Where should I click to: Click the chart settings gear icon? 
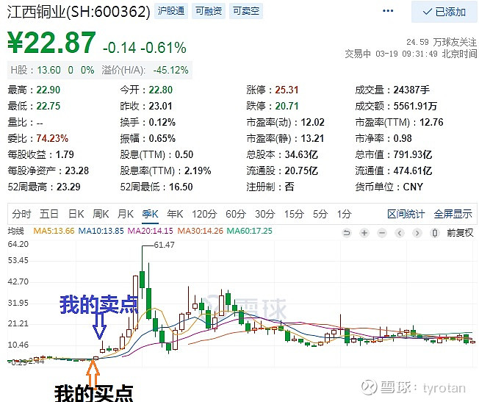pos(436,231)
